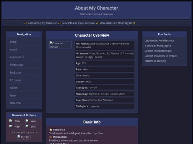Click the "Character Overview" heading
Viewport: 193px width, 144px height.
click(x=92, y=35)
